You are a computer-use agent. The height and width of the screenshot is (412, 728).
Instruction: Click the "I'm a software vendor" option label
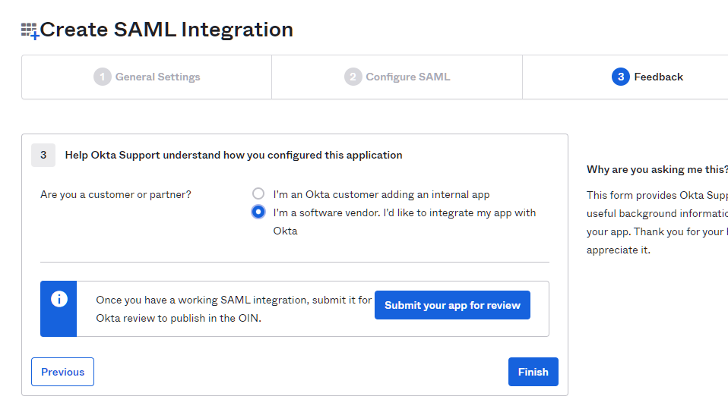[404, 213]
